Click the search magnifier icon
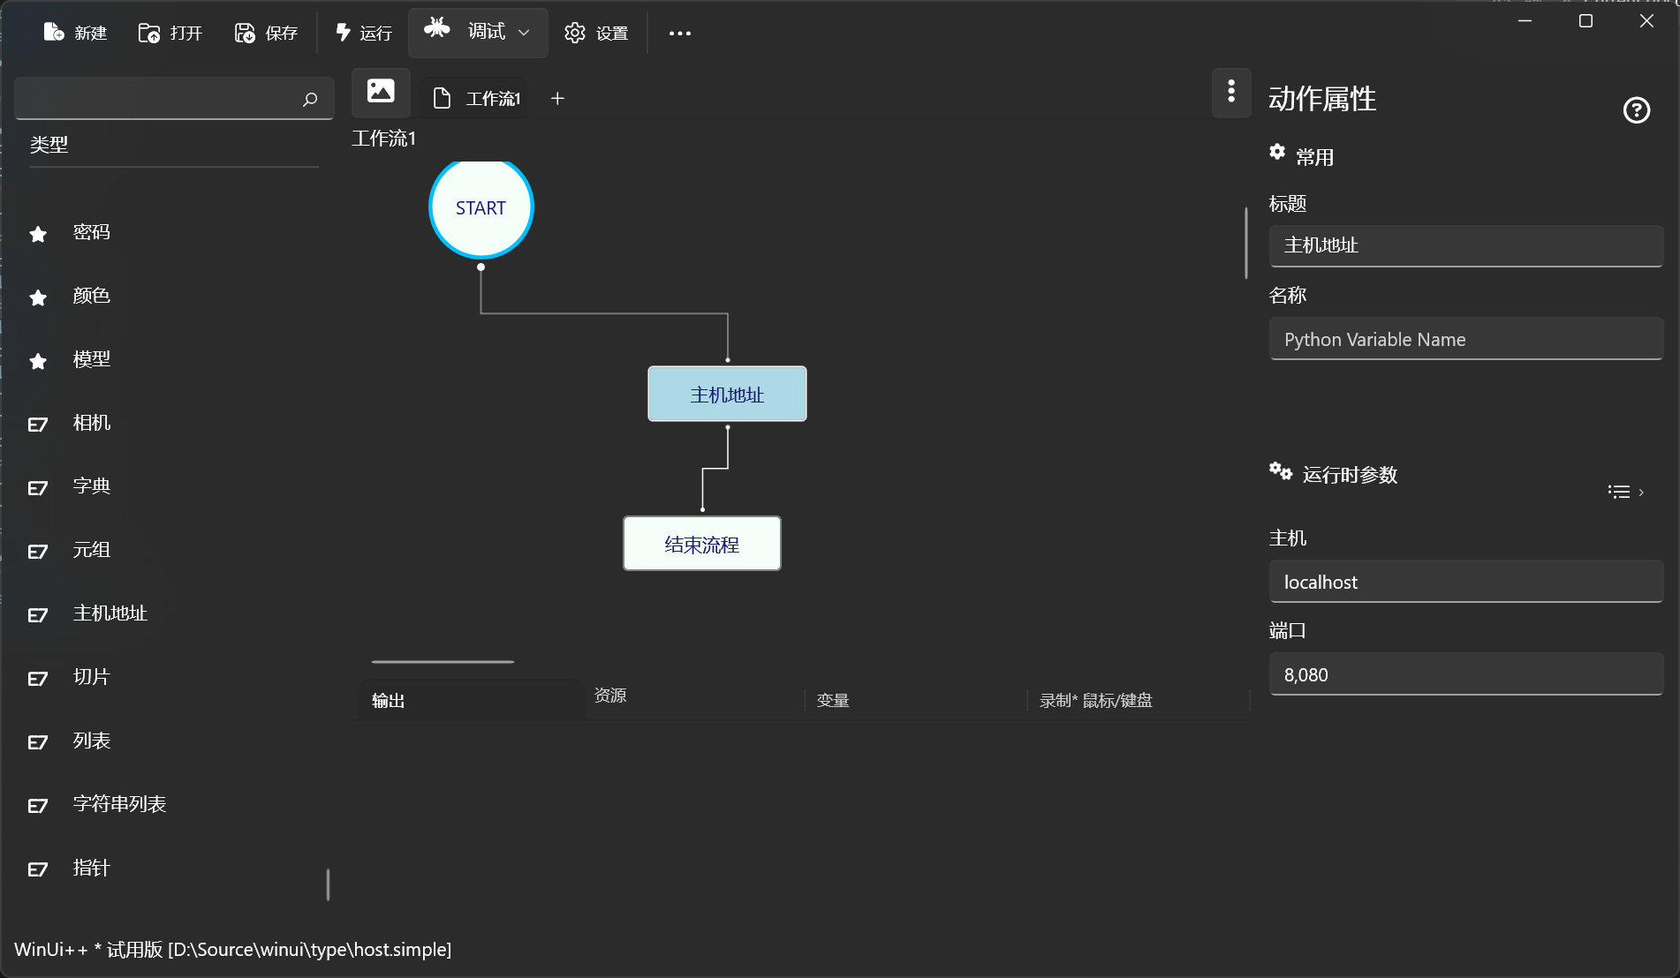Image resolution: width=1680 pixels, height=978 pixels. pyautogui.click(x=310, y=100)
